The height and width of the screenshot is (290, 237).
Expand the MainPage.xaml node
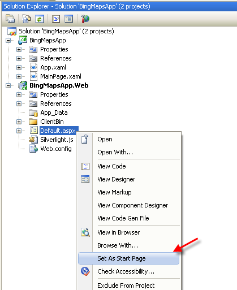click(19, 76)
